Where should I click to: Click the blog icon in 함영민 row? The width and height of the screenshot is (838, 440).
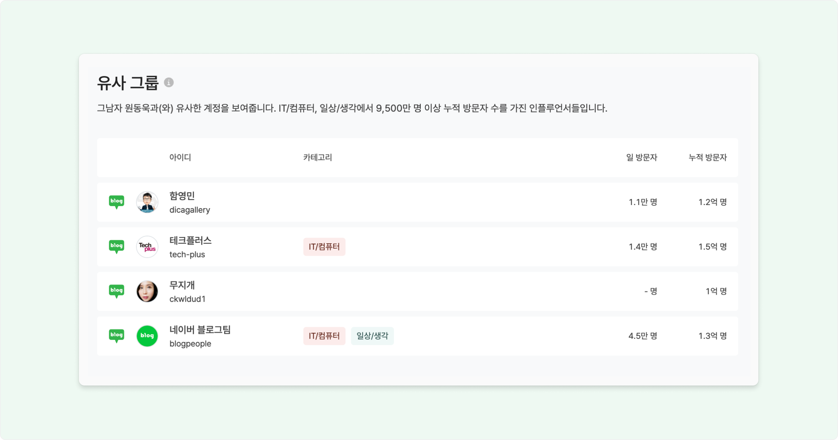point(116,201)
